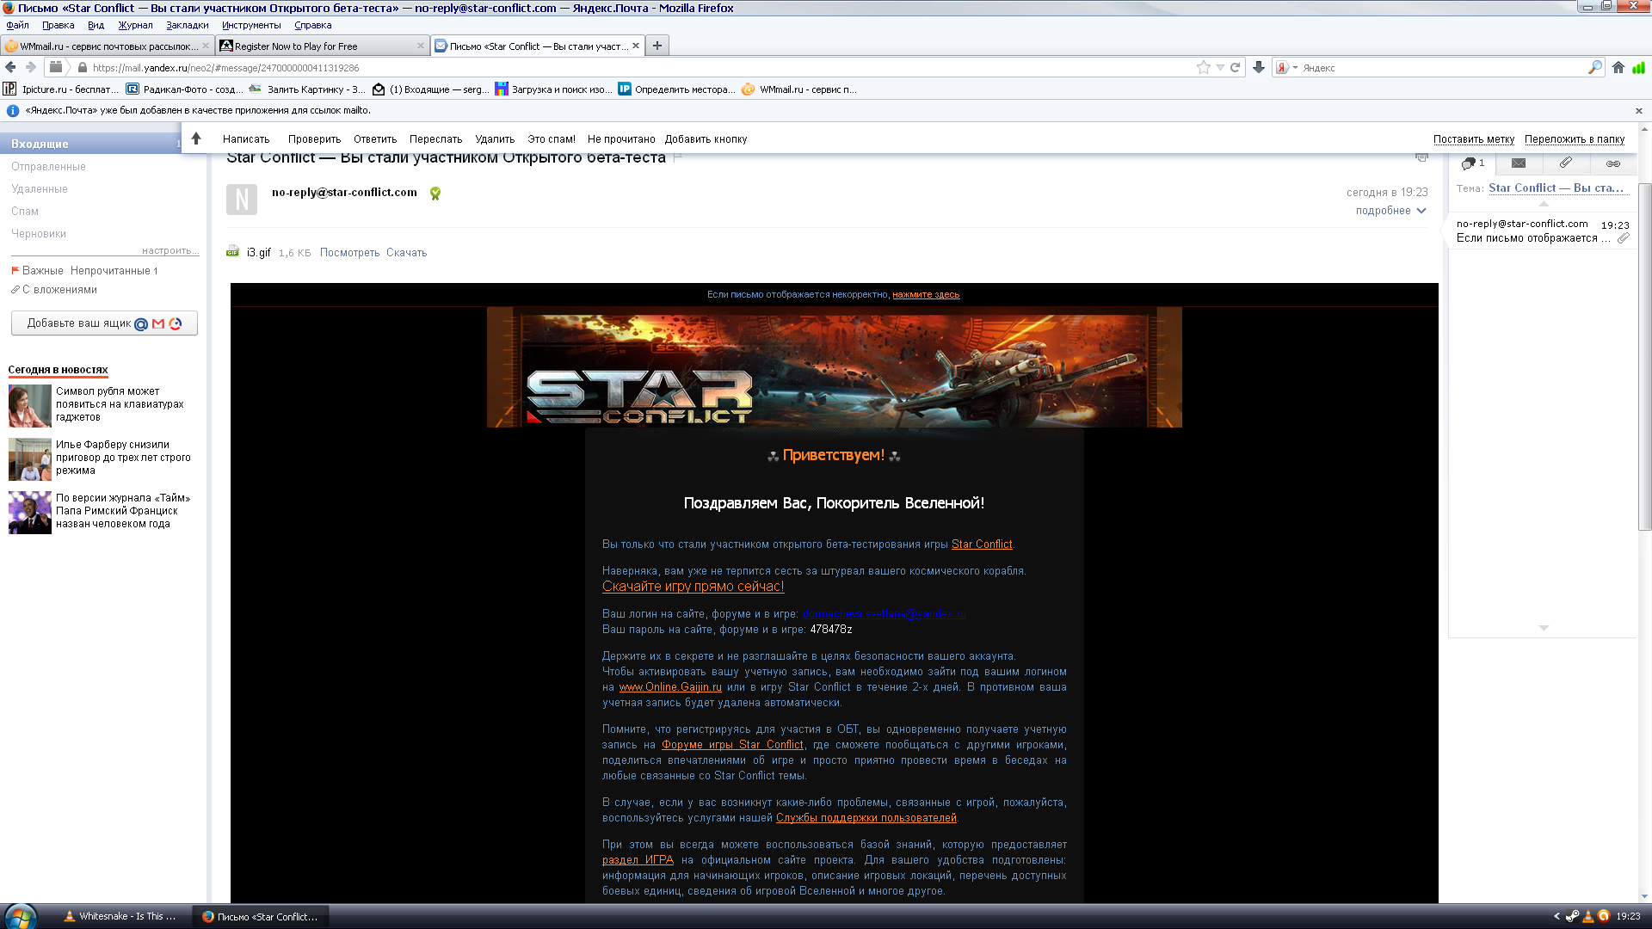Open the Инструменты menu

coord(251,25)
